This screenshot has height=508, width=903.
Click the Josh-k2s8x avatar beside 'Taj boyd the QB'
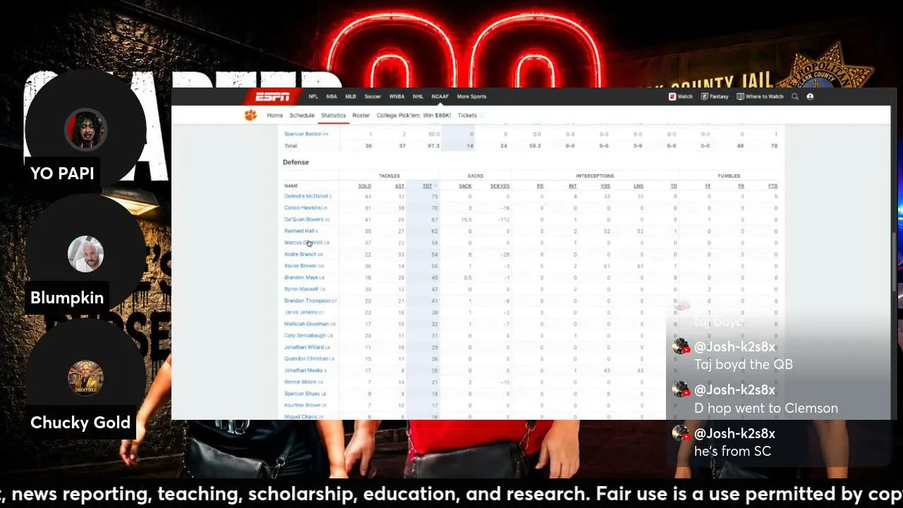pos(681,346)
